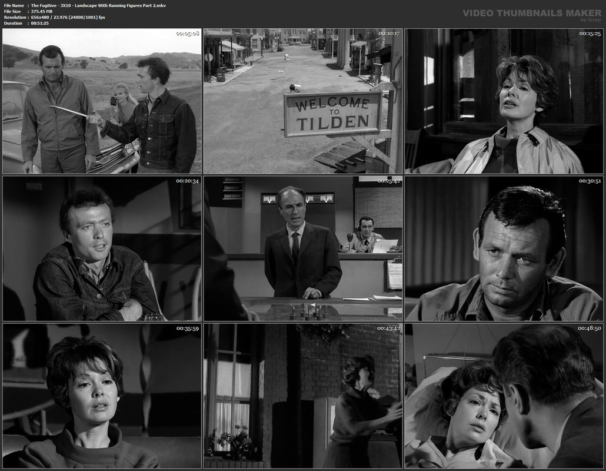
Task: Select the thumbnail stamped 00:20:34
Action: 102,248
